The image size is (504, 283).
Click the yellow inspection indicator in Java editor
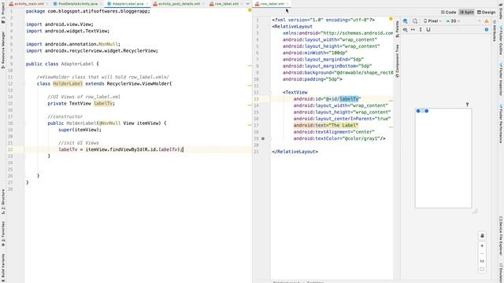click(x=250, y=10)
